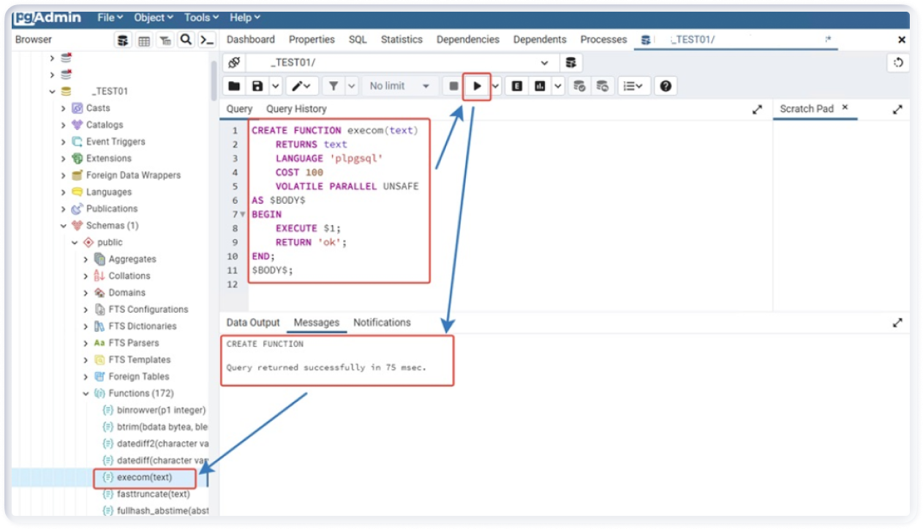
Task: Switch to the Data Output tab
Action: pyautogui.click(x=253, y=323)
